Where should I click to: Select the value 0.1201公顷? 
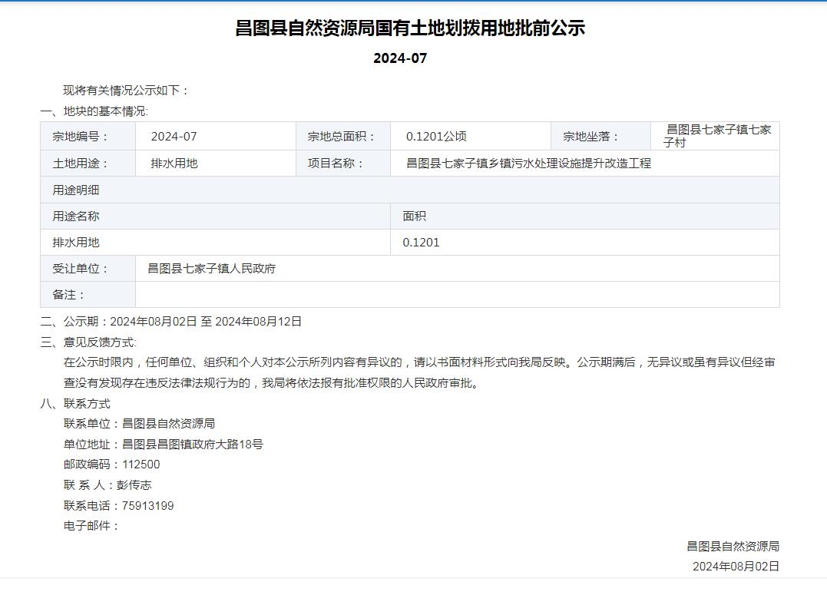(x=436, y=137)
